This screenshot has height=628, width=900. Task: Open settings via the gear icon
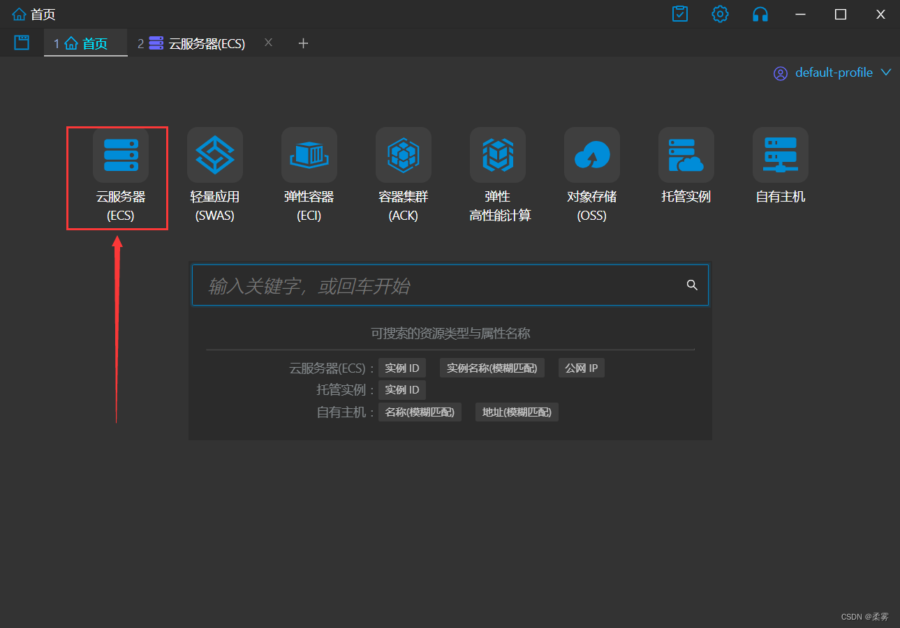(720, 14)
